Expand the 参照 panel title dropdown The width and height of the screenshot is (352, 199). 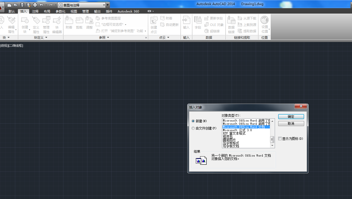tap(104, 38)
